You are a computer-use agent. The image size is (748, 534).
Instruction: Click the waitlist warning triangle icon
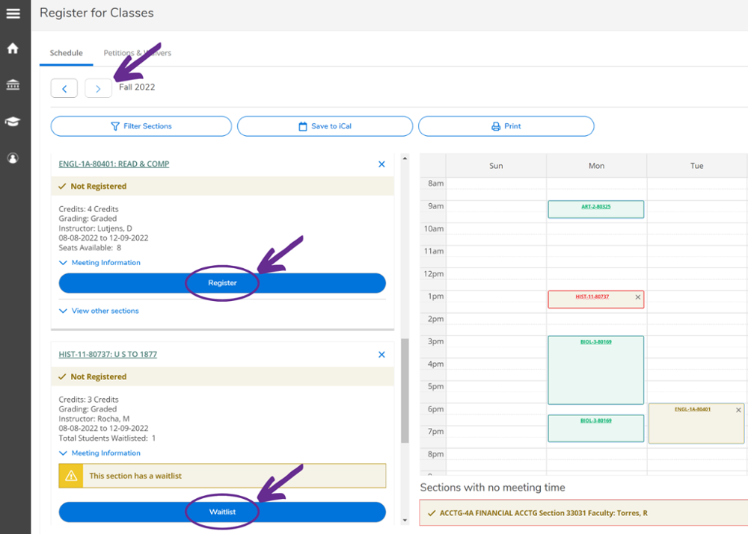point(71,476)
